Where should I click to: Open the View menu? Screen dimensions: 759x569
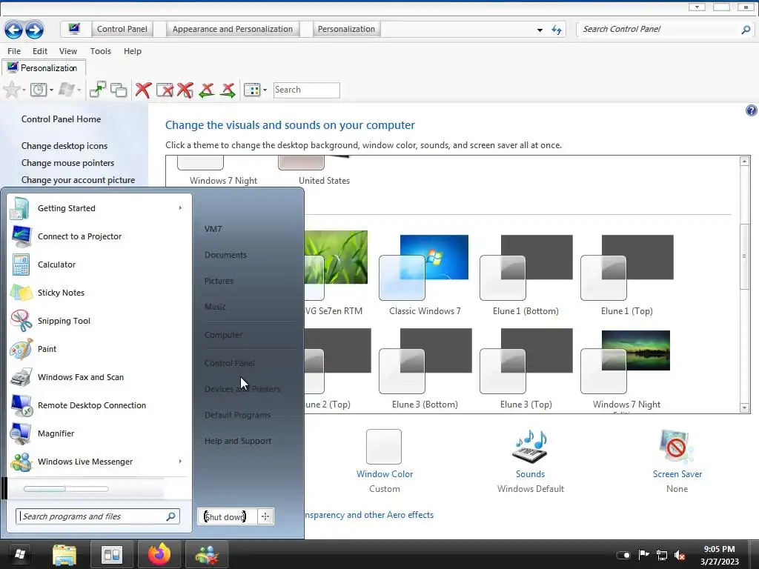pos(67,51)
